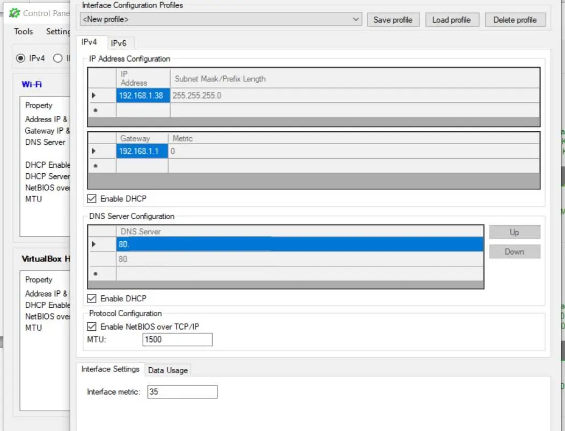Click row arrow beside 192.168.1.38
Viewport: 565px width, 431px height.
(94, 95)
